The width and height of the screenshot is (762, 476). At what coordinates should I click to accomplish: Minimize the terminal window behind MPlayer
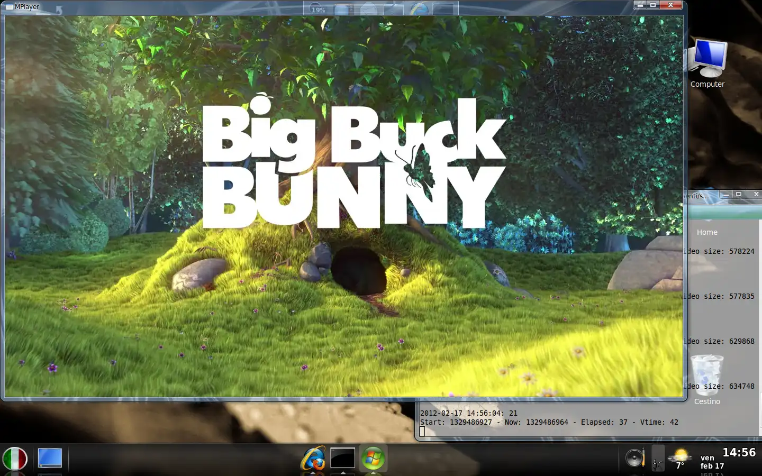[x=726, y=195]
